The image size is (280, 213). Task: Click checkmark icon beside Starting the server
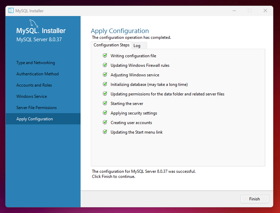[x=105, y=103]
